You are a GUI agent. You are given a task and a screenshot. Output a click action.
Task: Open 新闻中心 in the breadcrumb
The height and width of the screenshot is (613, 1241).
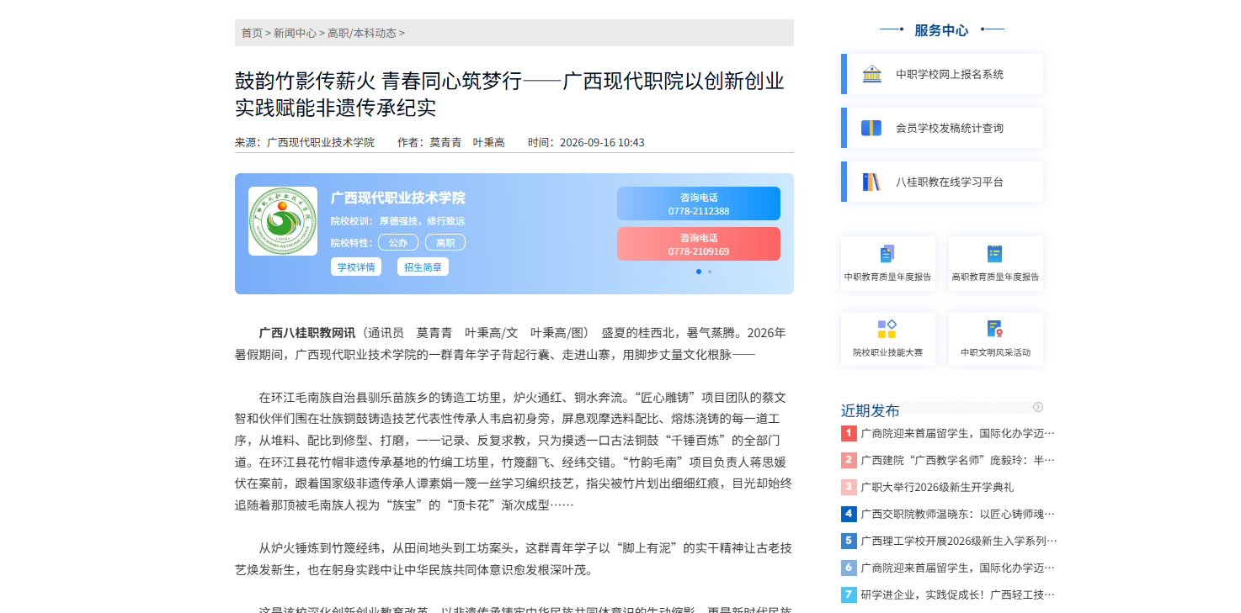pos(295,33)
